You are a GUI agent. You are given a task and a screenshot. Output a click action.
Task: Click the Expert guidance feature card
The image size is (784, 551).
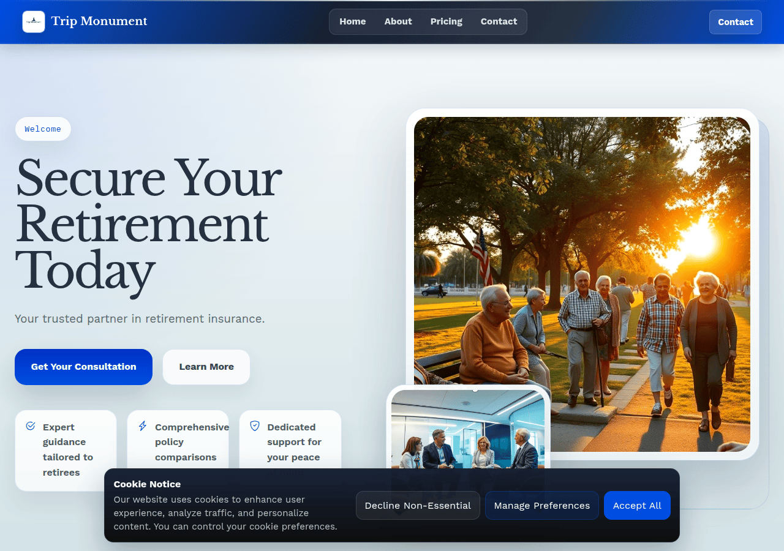(66, 450)
